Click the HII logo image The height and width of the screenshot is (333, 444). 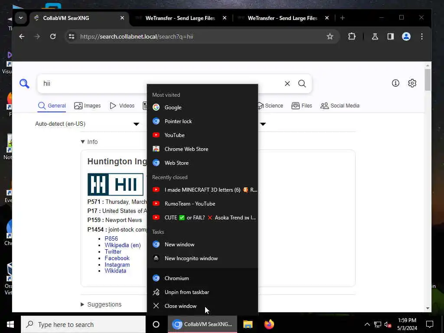[115, 184]
